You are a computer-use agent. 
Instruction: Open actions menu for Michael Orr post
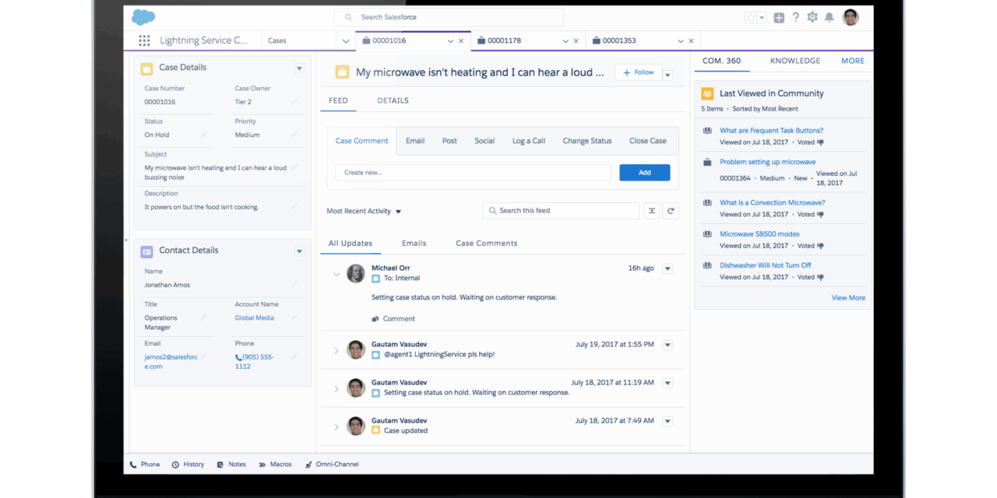(668, 268)
